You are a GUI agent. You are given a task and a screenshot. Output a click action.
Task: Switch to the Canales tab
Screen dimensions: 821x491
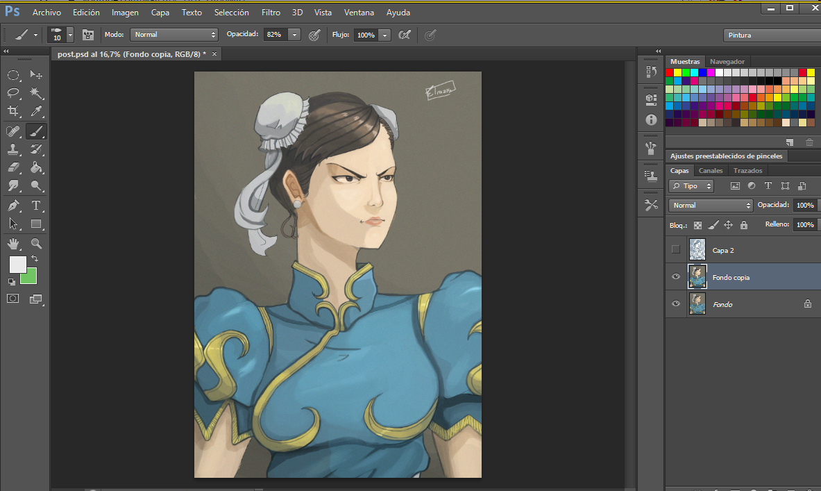[711, 170]
